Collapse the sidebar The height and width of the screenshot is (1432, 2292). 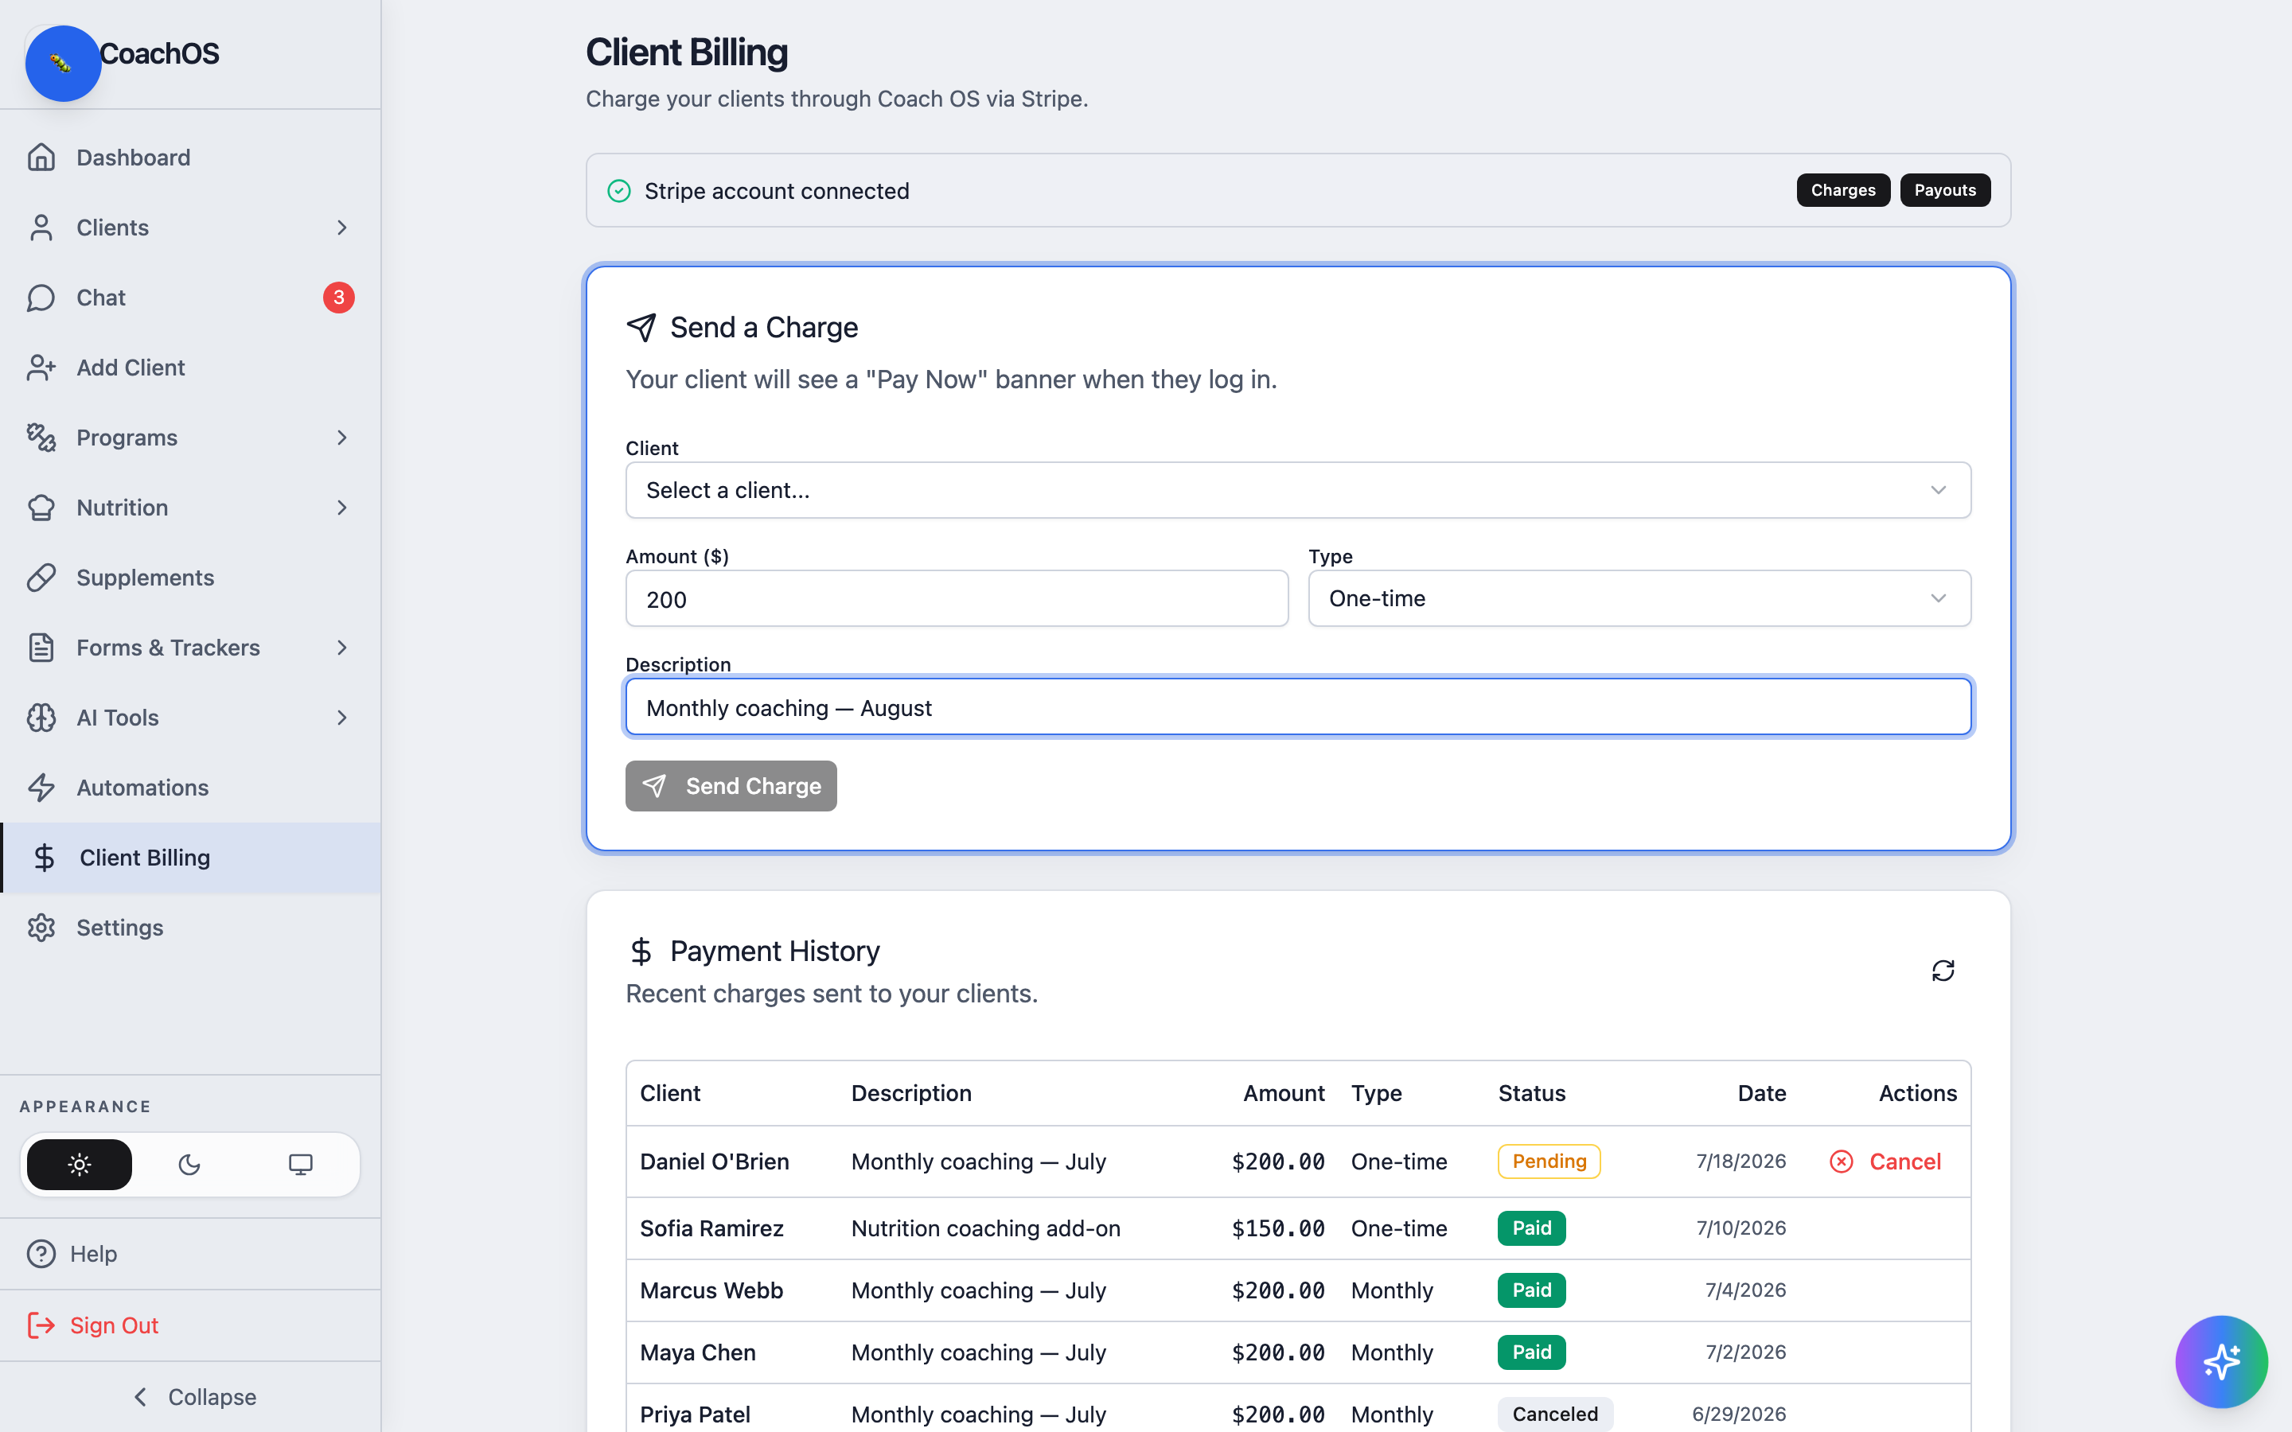(x=191, y=1397)
